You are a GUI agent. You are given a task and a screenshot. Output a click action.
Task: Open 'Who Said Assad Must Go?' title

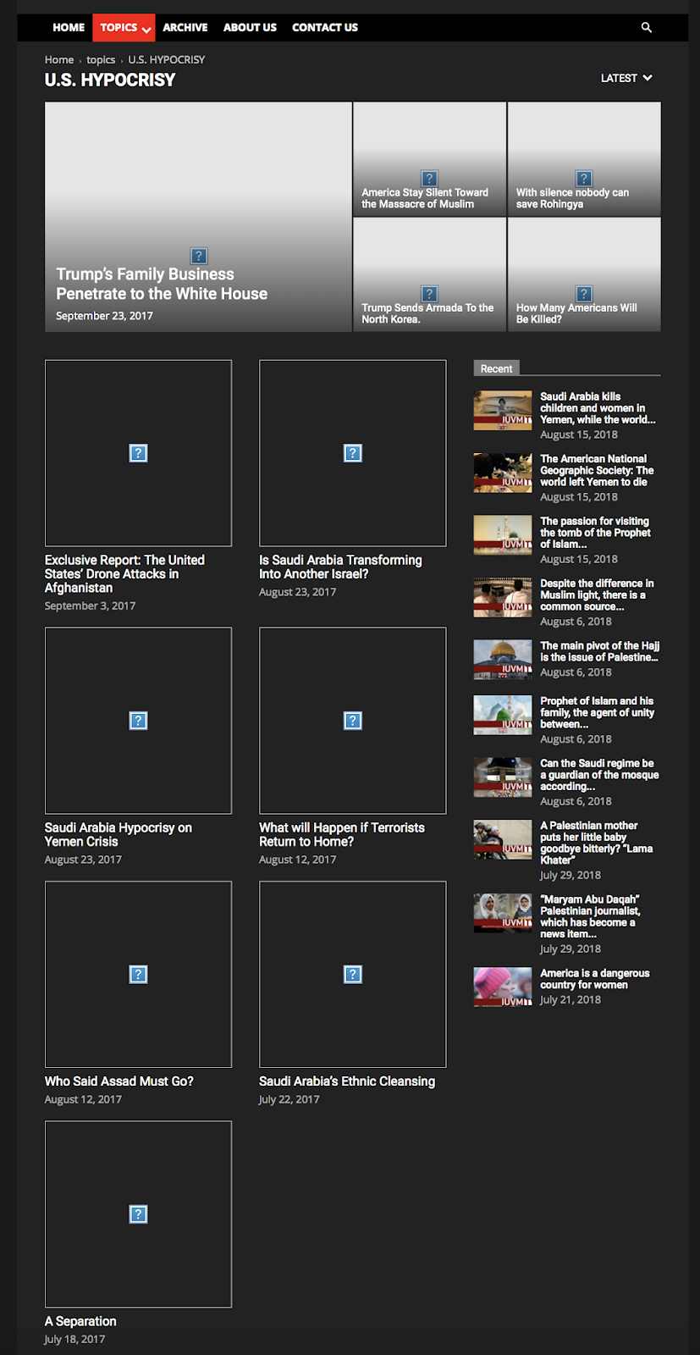coord(119,1081)
